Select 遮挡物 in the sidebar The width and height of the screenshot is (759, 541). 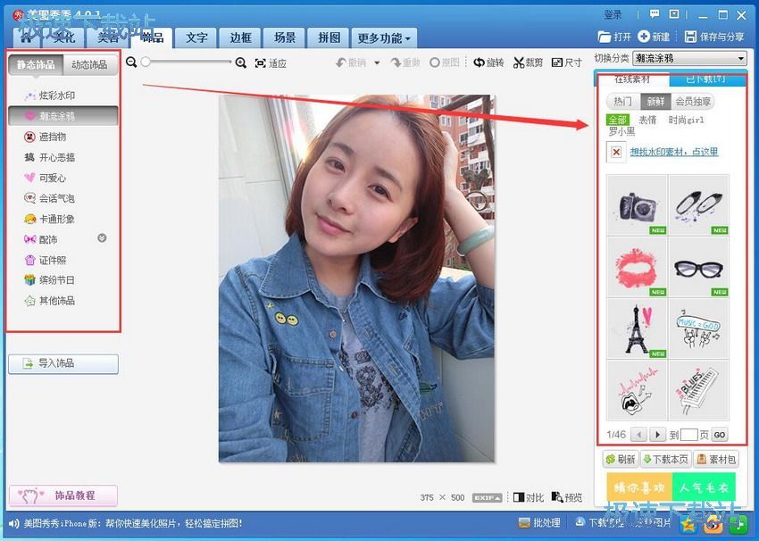pyautogui.click(x=52, y=137)
